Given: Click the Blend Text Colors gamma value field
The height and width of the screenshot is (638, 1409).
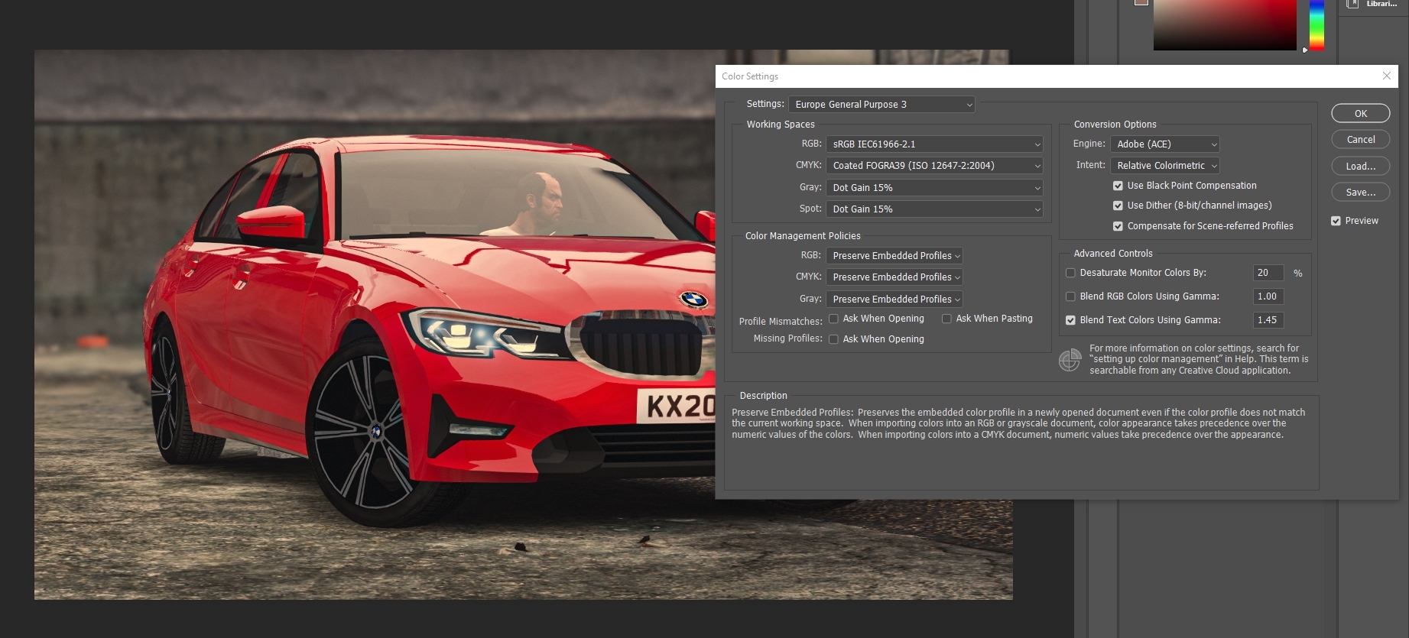Looking at the screenshot, I should tap(1268, 320).
